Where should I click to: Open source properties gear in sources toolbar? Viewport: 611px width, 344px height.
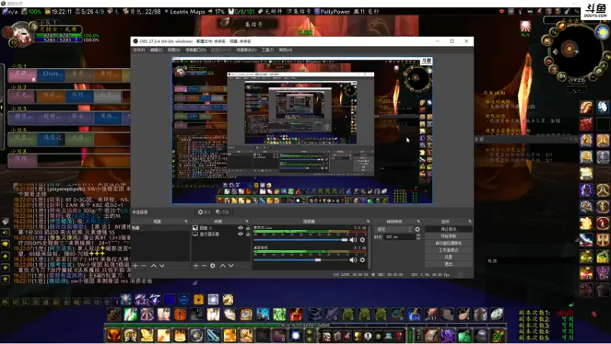click(x=212, y=265)
